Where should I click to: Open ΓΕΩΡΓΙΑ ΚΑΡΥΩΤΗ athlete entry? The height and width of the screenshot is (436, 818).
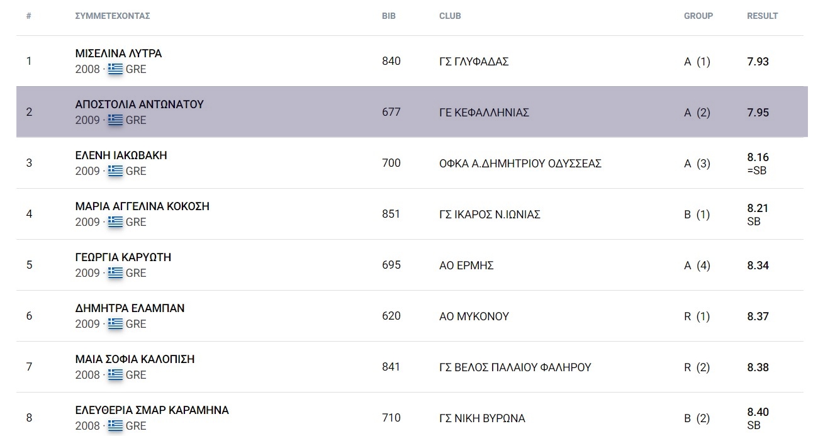tap(123, 257)
